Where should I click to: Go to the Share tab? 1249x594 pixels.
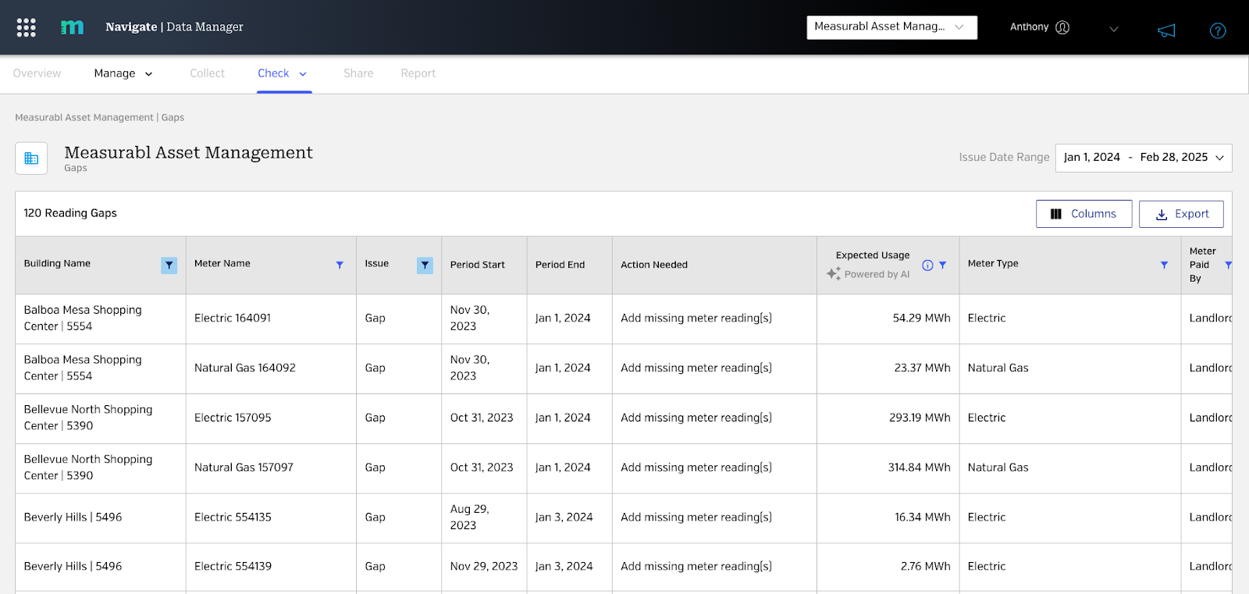[358, 73]
